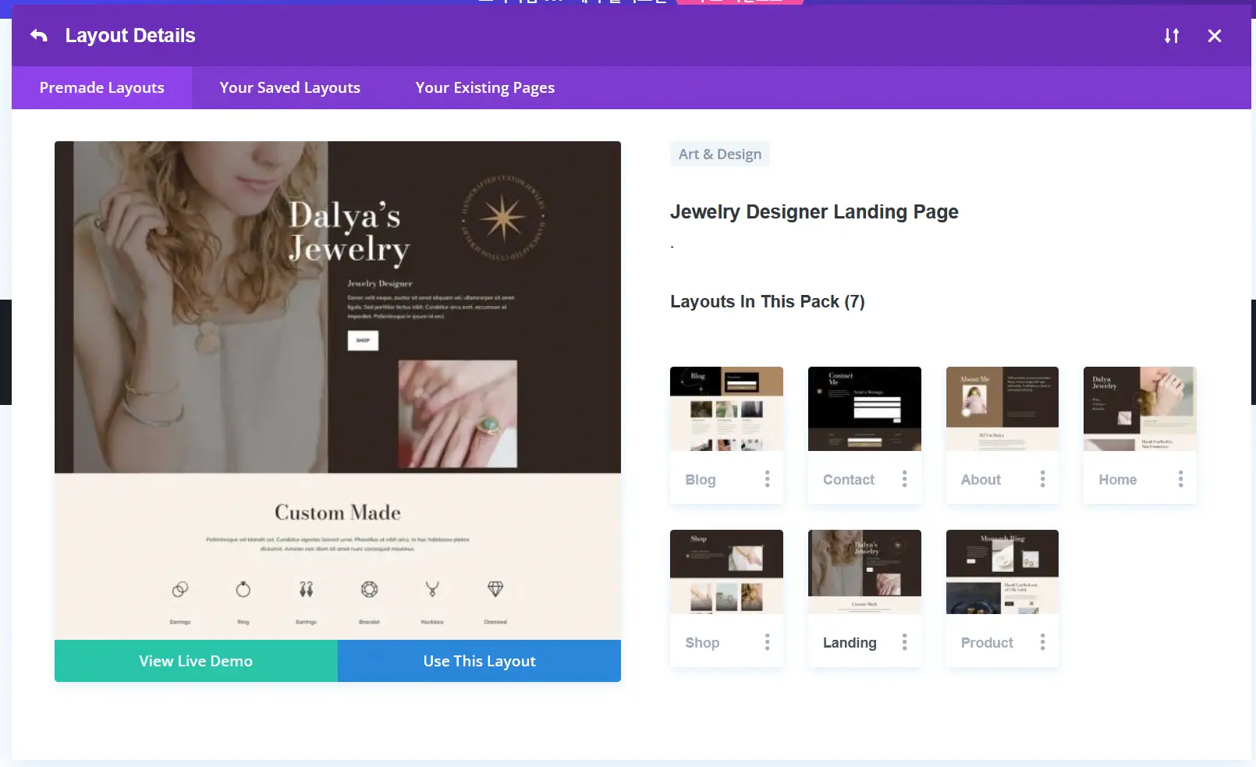Click the Use This Layout button
This screenshot has width=1256, height=767.
click(478, 661)
